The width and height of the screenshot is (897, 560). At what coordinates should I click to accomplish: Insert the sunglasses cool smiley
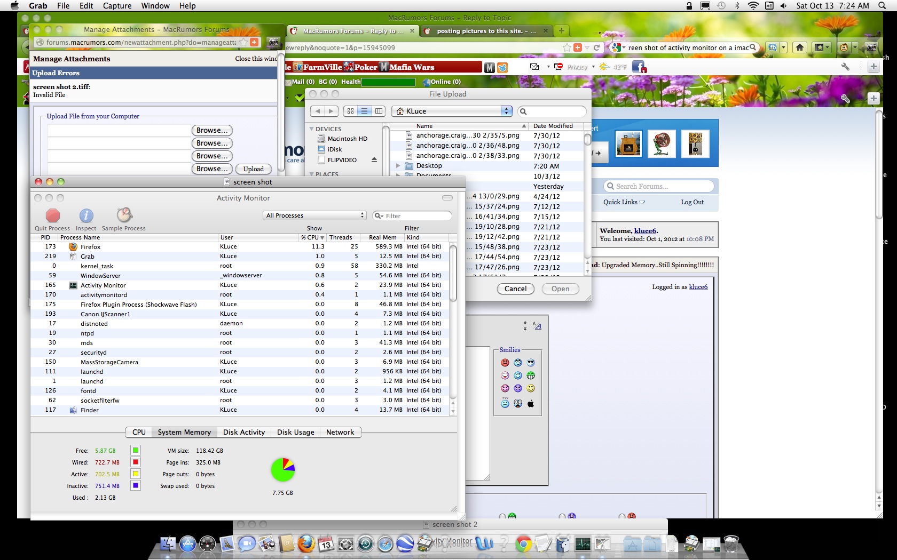(531, 363)
